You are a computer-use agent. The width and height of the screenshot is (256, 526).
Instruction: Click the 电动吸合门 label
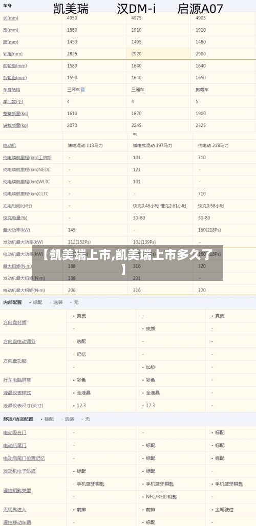[x=15, y=433]
